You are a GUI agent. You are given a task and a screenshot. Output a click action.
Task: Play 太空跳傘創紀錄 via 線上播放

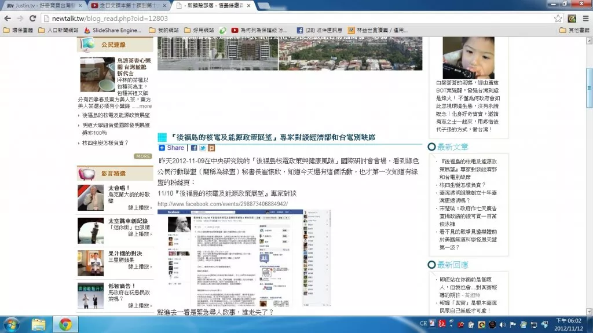point(140,234)
